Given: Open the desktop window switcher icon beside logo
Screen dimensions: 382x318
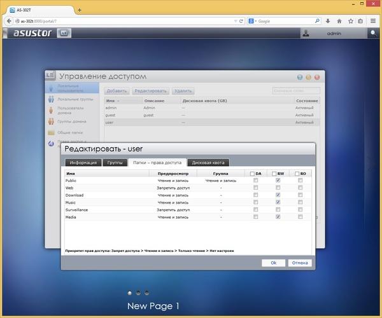Looking at the screenshot, I should (64, 33).
